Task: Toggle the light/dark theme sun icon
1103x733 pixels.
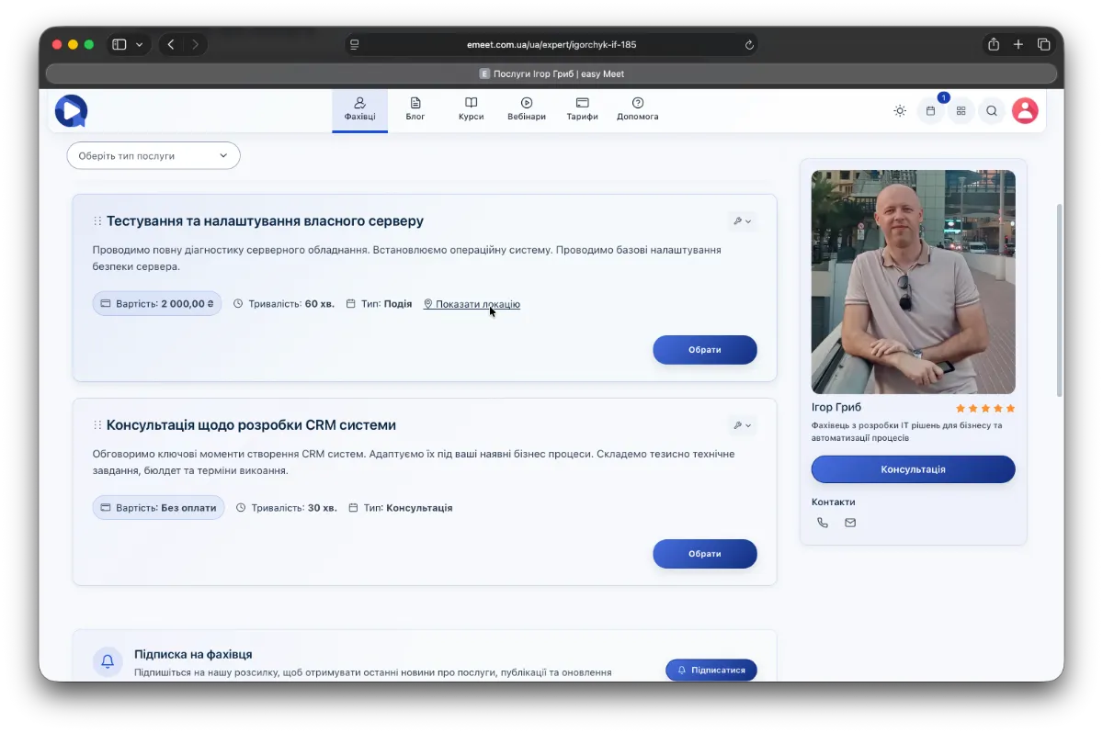Action: [x=900, y=111]
